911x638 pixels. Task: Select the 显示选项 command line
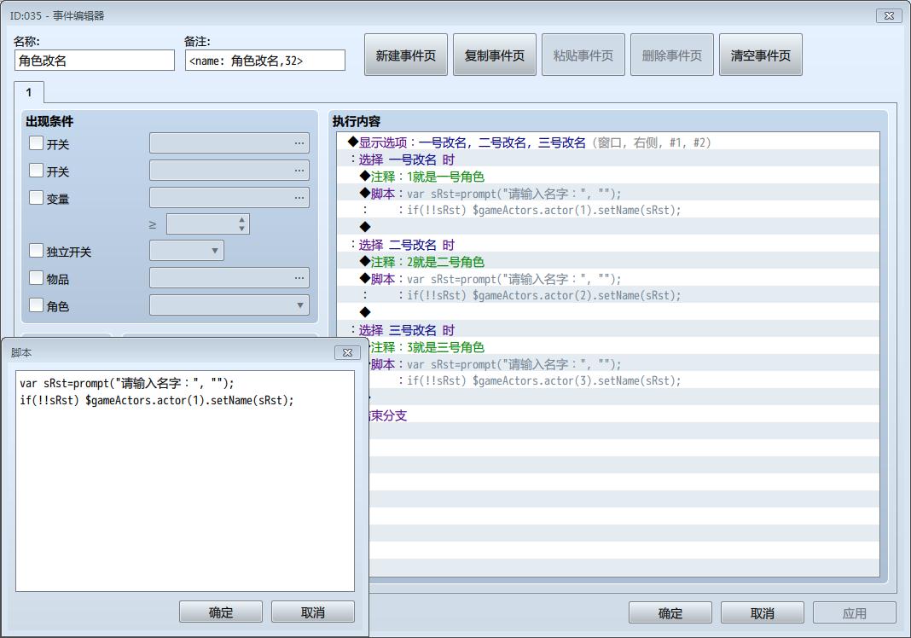[529, 142]
